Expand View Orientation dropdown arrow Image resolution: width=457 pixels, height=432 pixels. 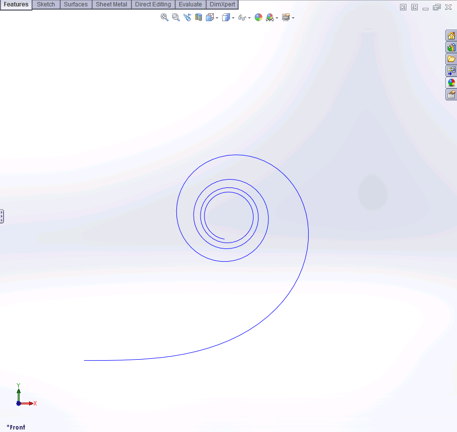(x=217, y=18)
